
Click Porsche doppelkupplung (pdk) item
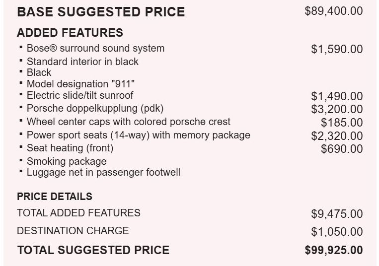click(x=95, y=108)
